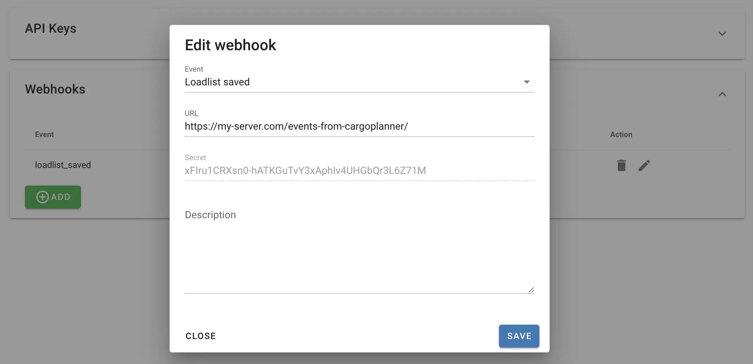The width and height of the screenshot is (753, 364).
Task: Click the Action column header
Action: [x=621, y=134]
